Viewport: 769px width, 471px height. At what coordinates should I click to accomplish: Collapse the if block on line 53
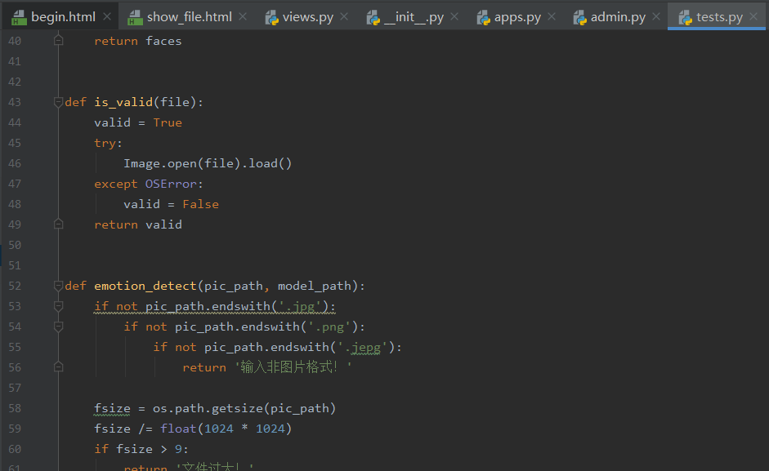(x=57, y=305)
